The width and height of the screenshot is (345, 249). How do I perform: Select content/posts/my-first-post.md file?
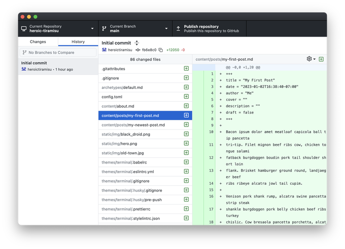click(145, 116)
